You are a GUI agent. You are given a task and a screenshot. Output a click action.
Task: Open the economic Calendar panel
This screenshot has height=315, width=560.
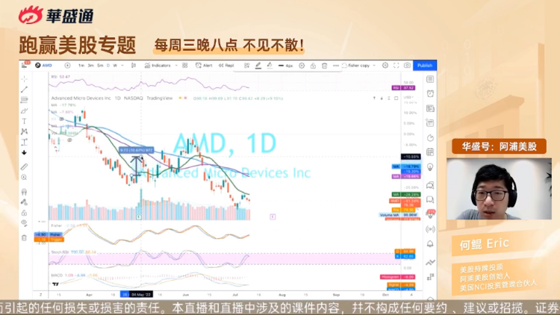[x=430, y=152]
